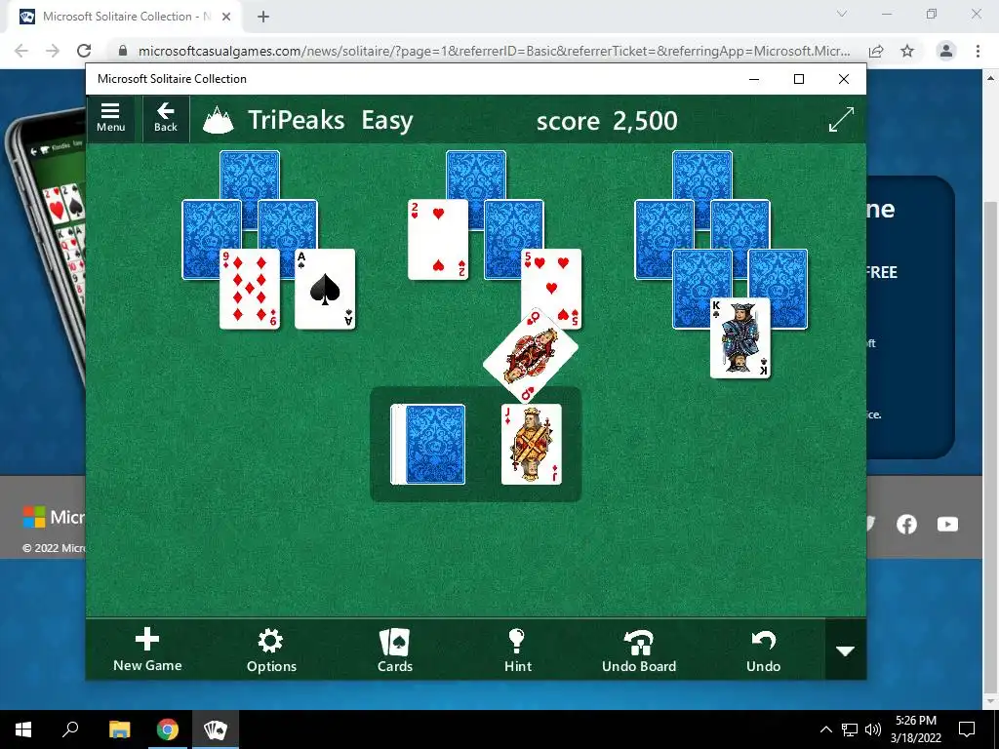Open the notification center

(x=967, y=729)
